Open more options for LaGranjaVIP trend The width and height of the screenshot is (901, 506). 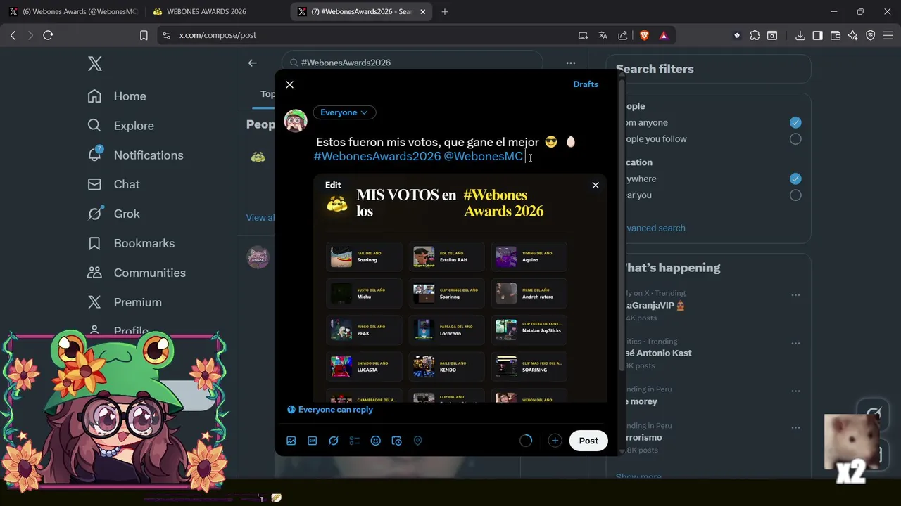[x=795, y=295]
